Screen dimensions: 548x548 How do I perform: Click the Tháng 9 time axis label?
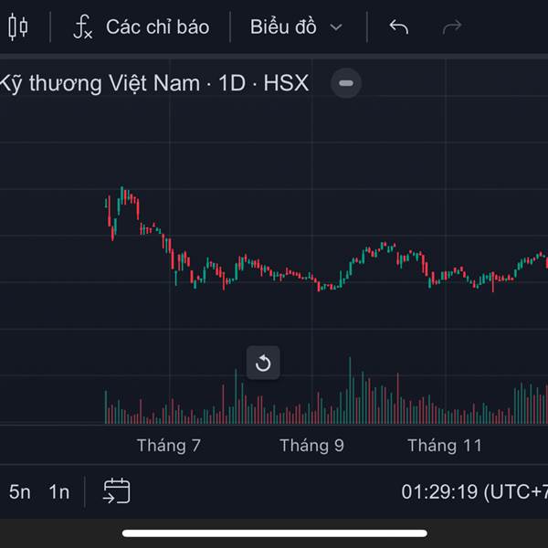tap(311, 446)
